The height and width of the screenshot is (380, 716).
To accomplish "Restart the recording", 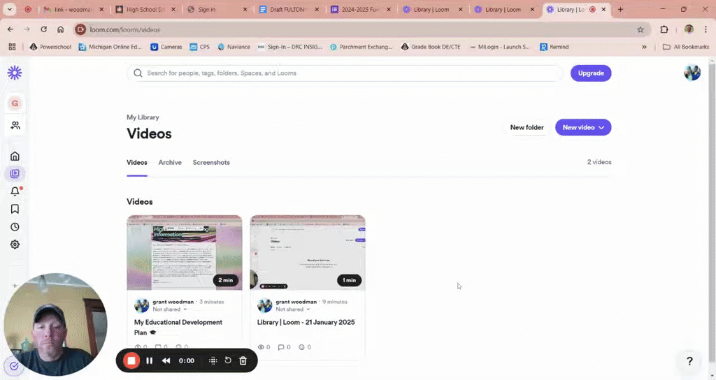I will pyautogui.click(x=228, y=360).
